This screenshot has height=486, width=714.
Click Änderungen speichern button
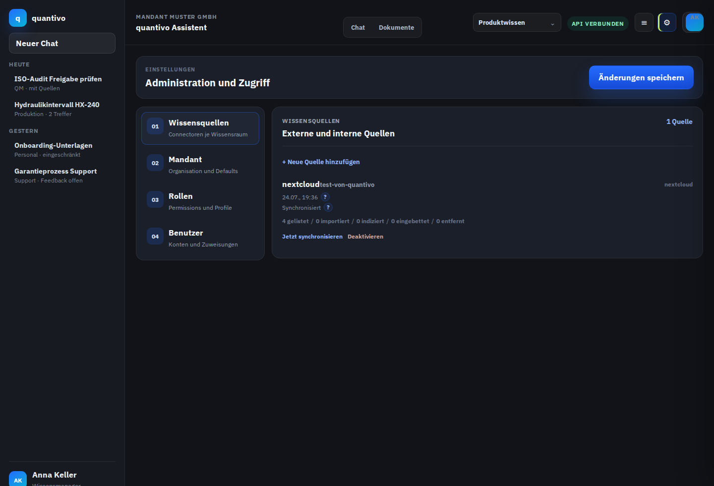click(641, 77)
